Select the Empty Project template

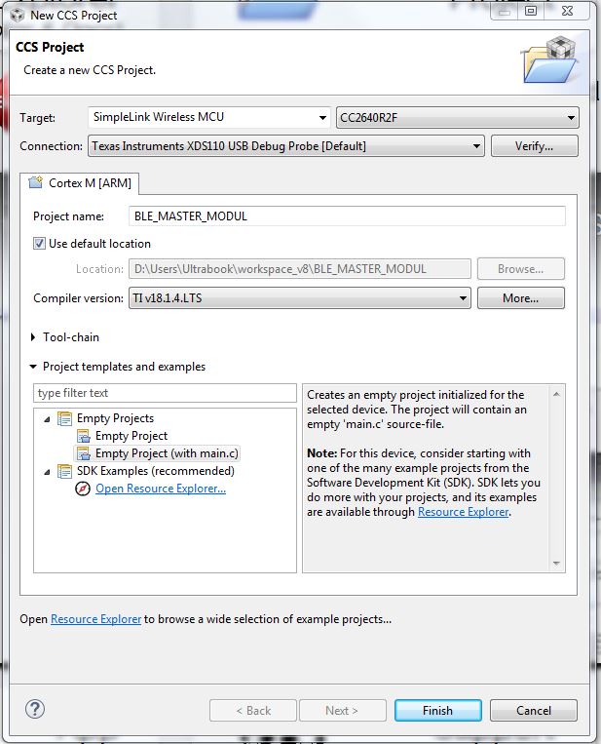pos(131,436)
